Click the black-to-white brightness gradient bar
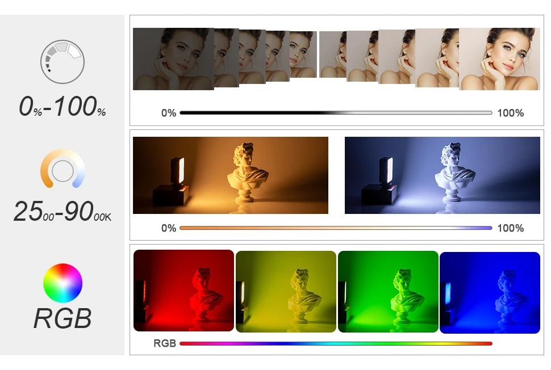Viewport: 551px width, 370px height. [x=336, y=113]
